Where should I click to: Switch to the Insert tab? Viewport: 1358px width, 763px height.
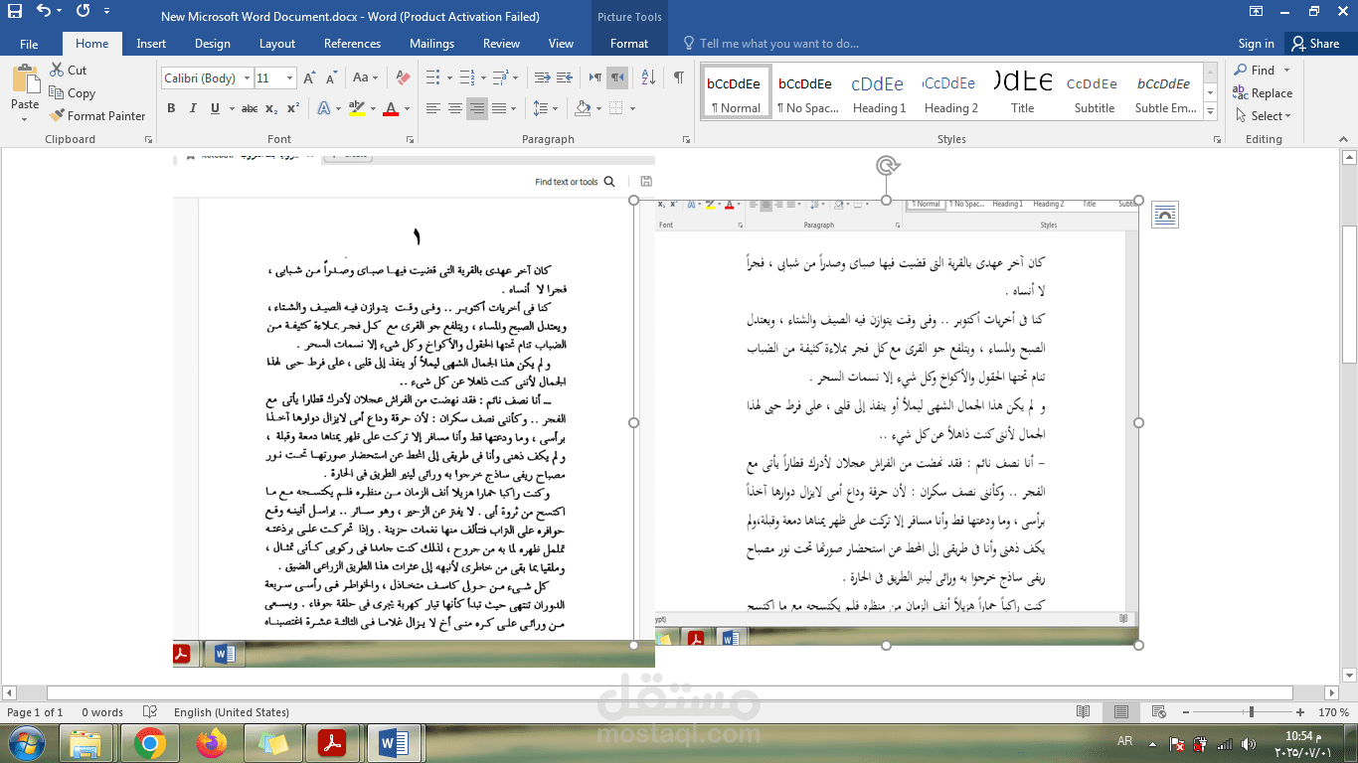coord(151,44)
